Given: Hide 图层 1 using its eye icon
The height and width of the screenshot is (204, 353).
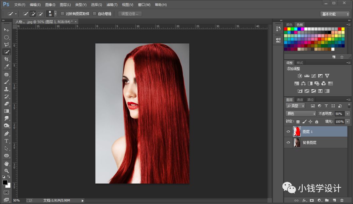Looking at the screenshot, I should coord(288,132).
